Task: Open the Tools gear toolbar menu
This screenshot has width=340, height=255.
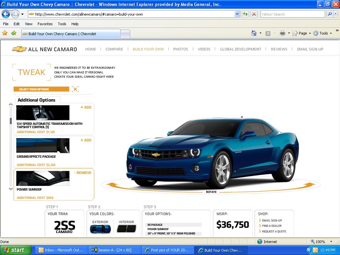Action: [322, 33]
